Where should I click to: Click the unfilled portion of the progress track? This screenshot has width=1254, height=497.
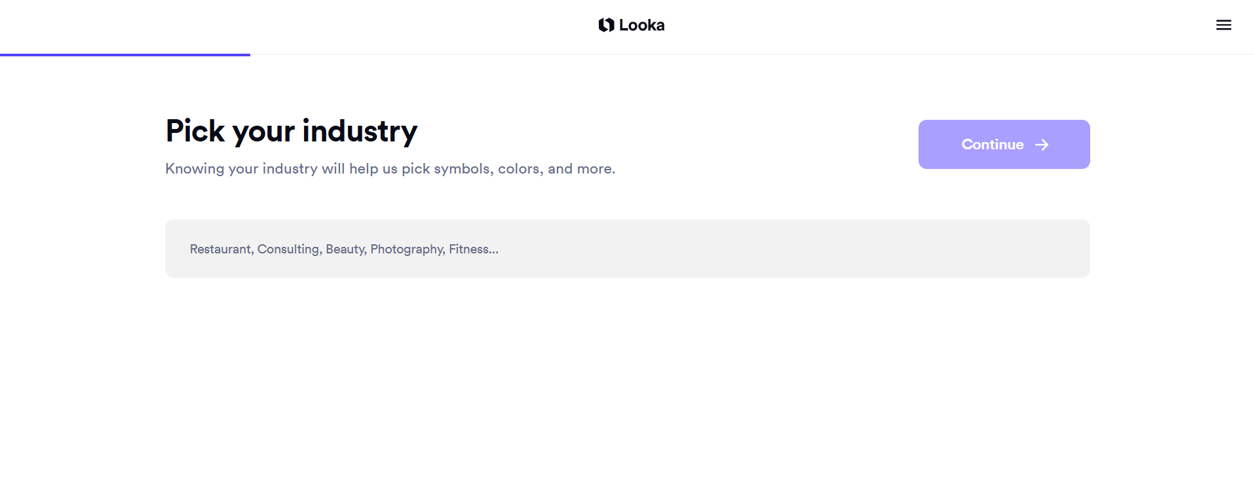click(x=751, y=54)
